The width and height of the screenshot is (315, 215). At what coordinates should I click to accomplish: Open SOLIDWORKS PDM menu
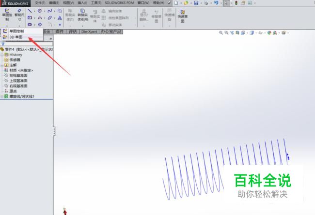pyautogui.click(x=119, y=3)
